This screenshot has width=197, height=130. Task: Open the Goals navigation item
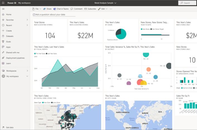[15, 42]
